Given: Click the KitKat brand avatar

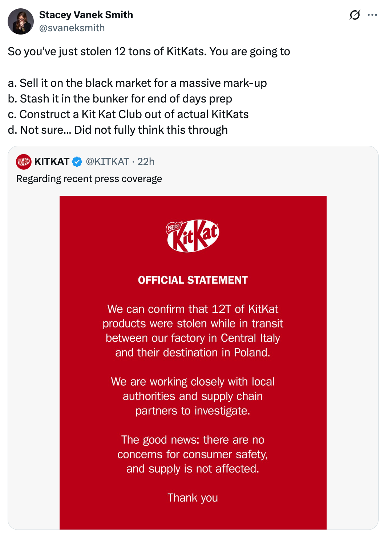Looking at the screenshot, I should click(x=23, y=162).
